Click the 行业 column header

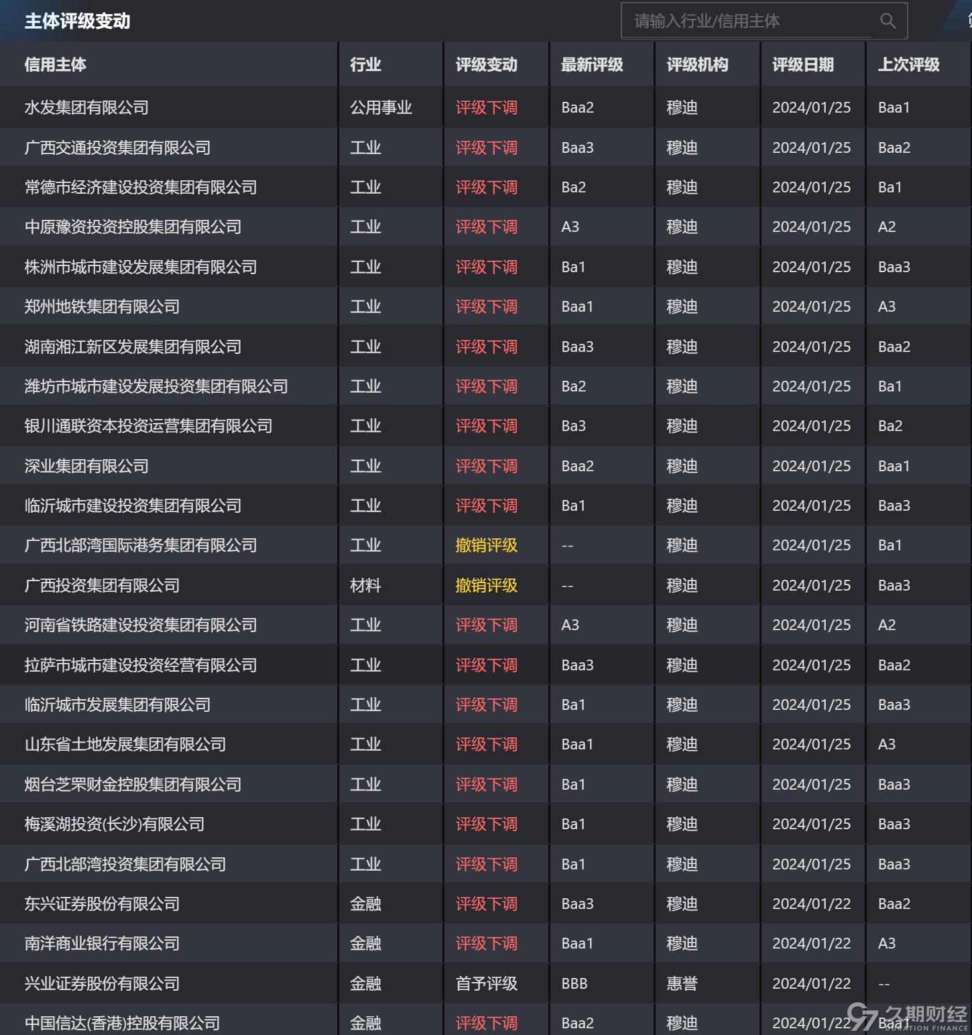[365, 64]
